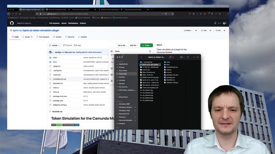
Task: Open the .npmignore file on GitHub
Action: (57, 71)
